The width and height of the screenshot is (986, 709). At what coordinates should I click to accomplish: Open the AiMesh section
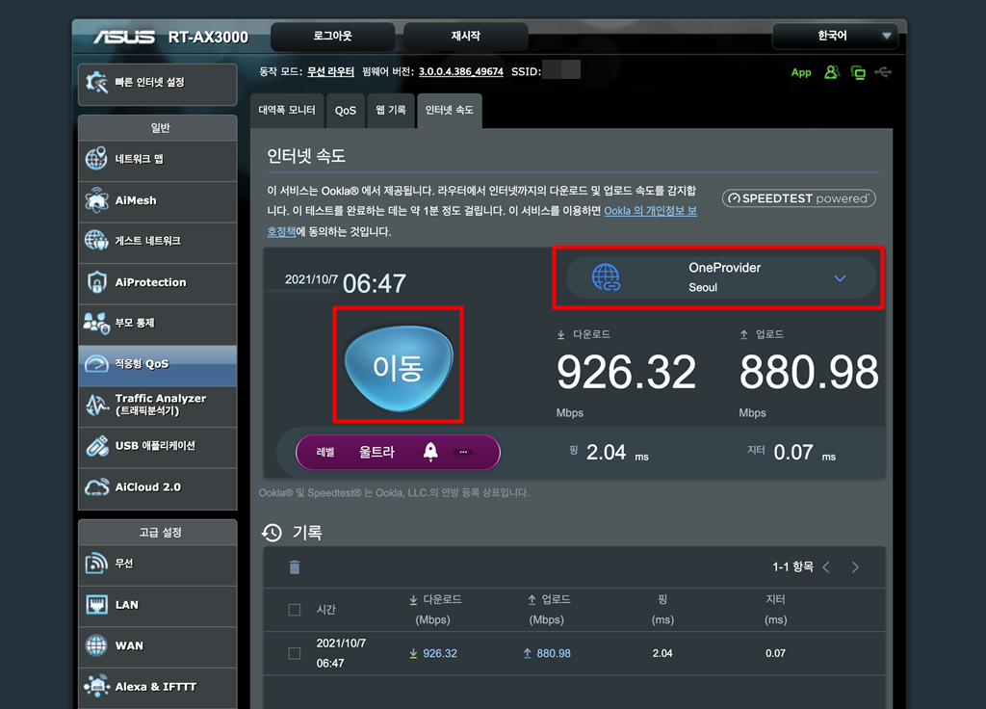[x=157, y=200]
